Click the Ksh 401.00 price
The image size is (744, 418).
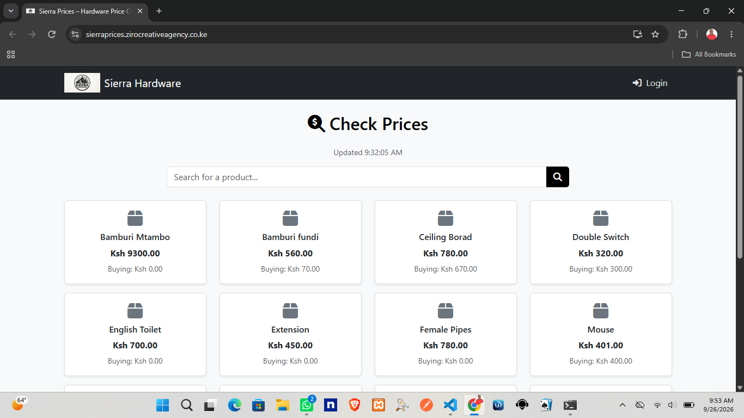pos(601,345)
